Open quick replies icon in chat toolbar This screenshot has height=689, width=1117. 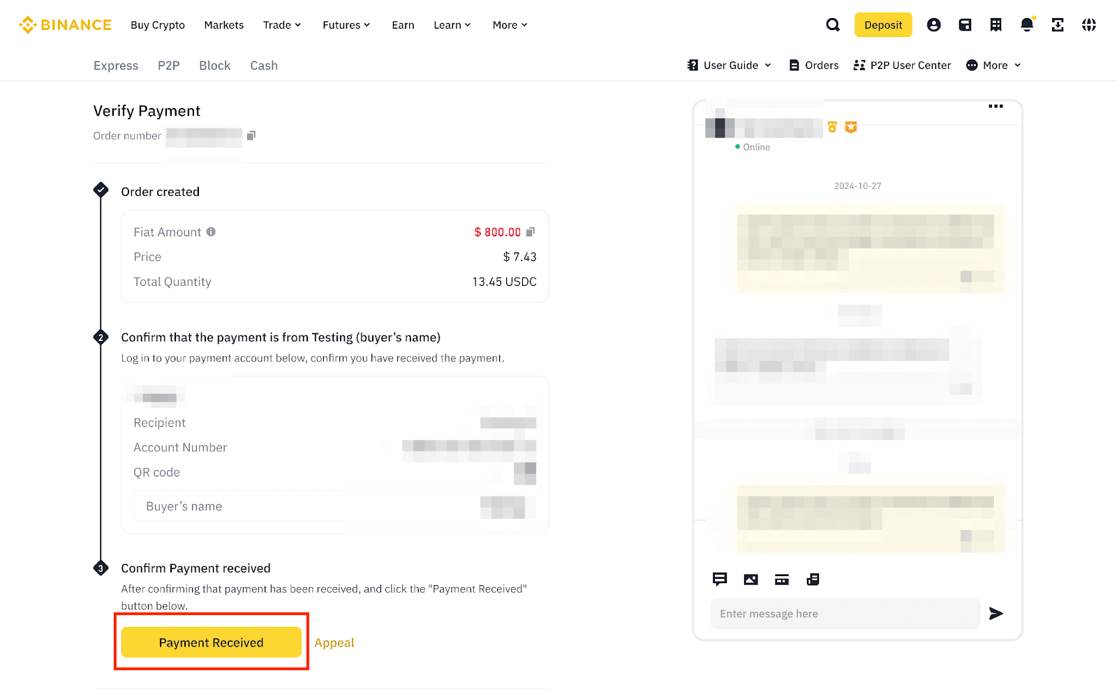point(720,580)
